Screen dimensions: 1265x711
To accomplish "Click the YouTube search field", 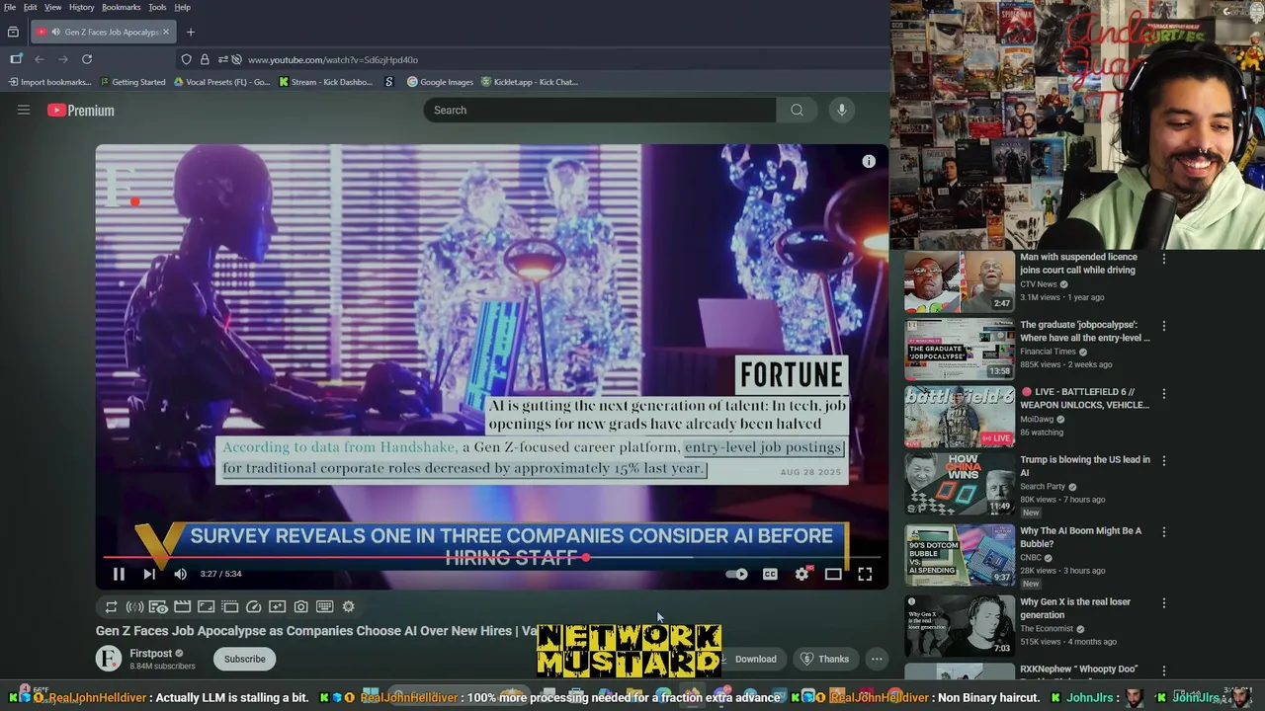I will [599, 110].
